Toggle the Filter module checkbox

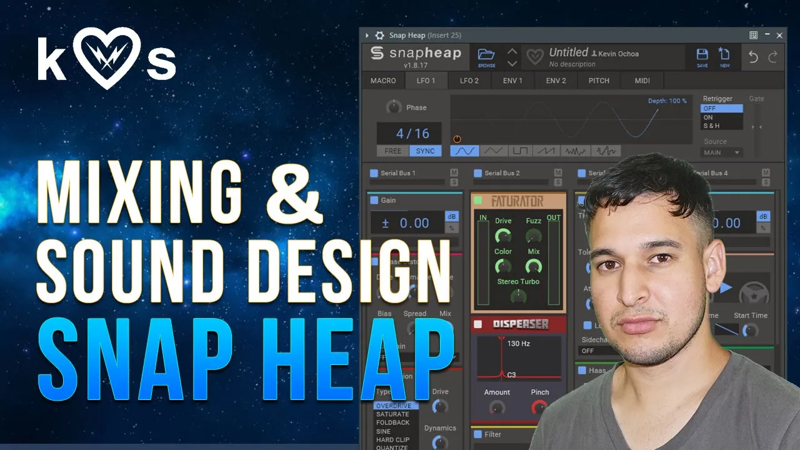[x=478, y=434]
